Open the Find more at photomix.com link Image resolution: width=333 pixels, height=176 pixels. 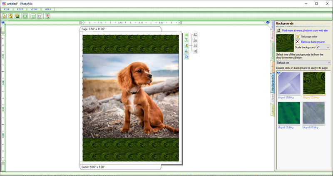[305, 30]
